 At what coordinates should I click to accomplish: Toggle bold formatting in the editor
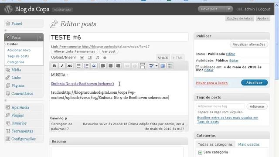coord(54,66)
